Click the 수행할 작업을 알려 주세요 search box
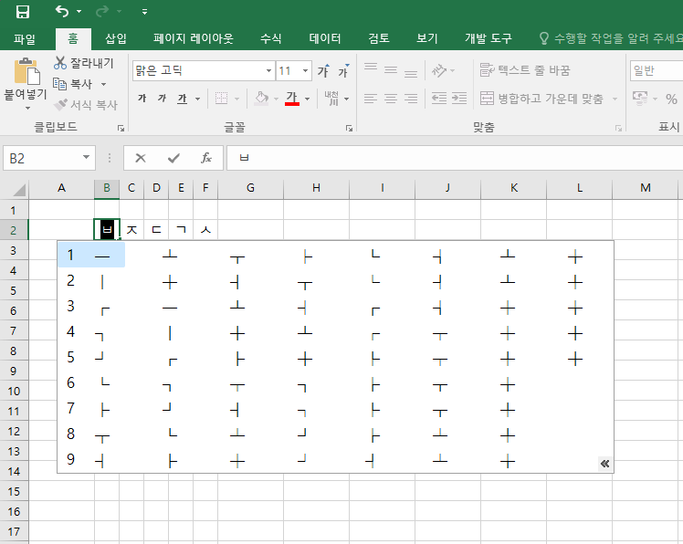Image resolution: width=683 pixels, height=544 pixels. [611, 38]
